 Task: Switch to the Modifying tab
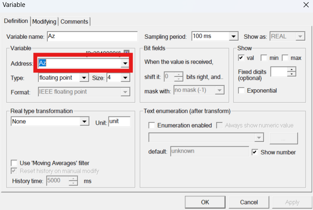click(x=44, y=22)
